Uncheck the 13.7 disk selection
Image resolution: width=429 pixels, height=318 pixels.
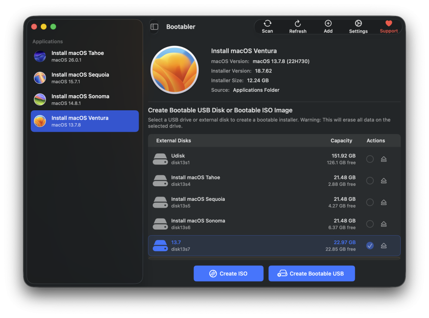(370, 245)
